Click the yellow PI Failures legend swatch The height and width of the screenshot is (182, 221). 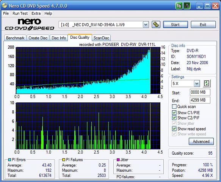coord(64,160)
